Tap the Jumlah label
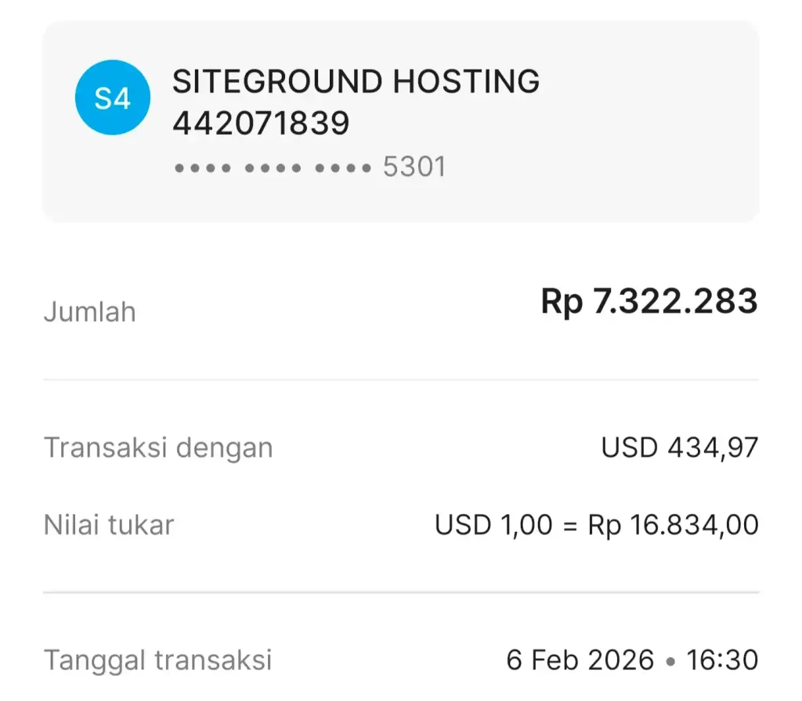This screenshot has width=802, height=701. click(x=89, y=312)
